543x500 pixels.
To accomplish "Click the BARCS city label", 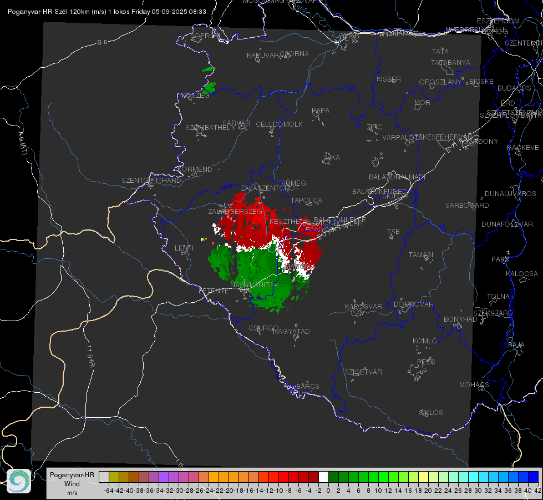I will (307, 386).
